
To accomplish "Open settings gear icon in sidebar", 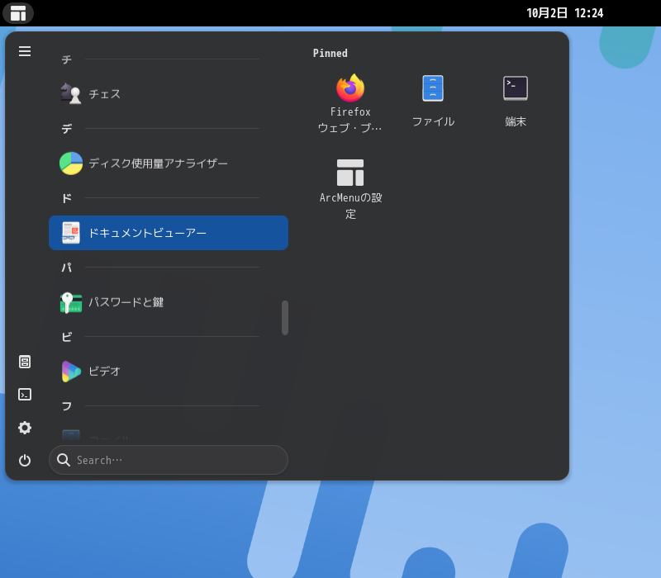I will click(x=25, y=428).
